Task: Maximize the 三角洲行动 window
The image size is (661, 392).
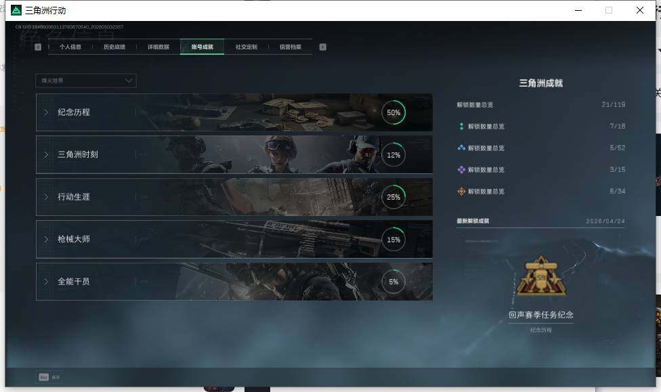Action: point(609,10)
